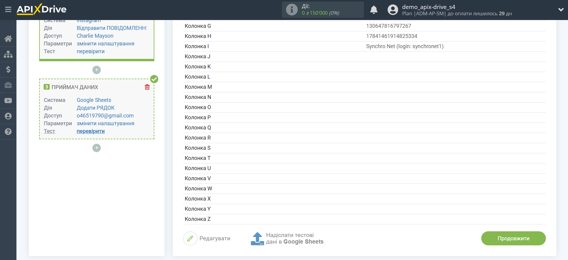Open the o46519790@gmail.com access link

[105, 116]
